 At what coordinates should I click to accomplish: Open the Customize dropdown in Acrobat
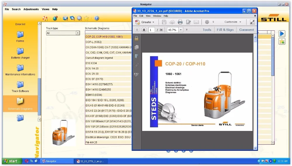tap(233, 22)
